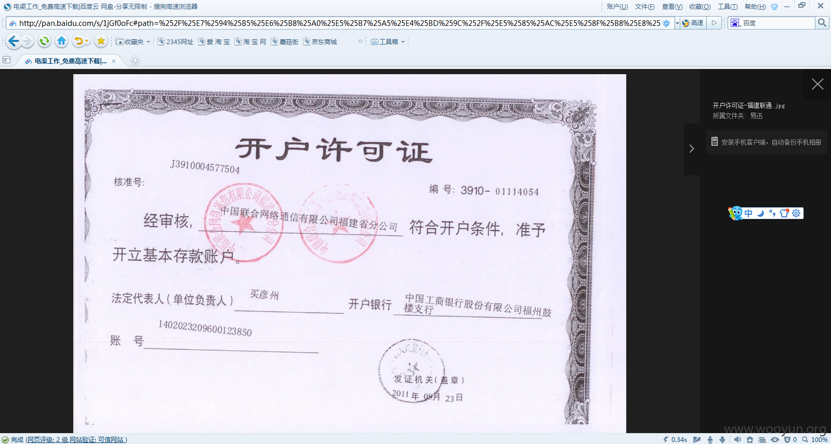Focus the address bar URL field
Viewport: 831px width, 444px height.
(x=339, y=23)
